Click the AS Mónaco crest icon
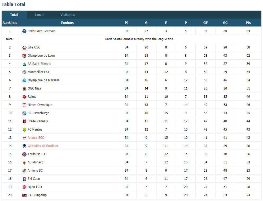The width and height of the screenshot is (263, 201). pyautogui.click(x=24, y=163)
